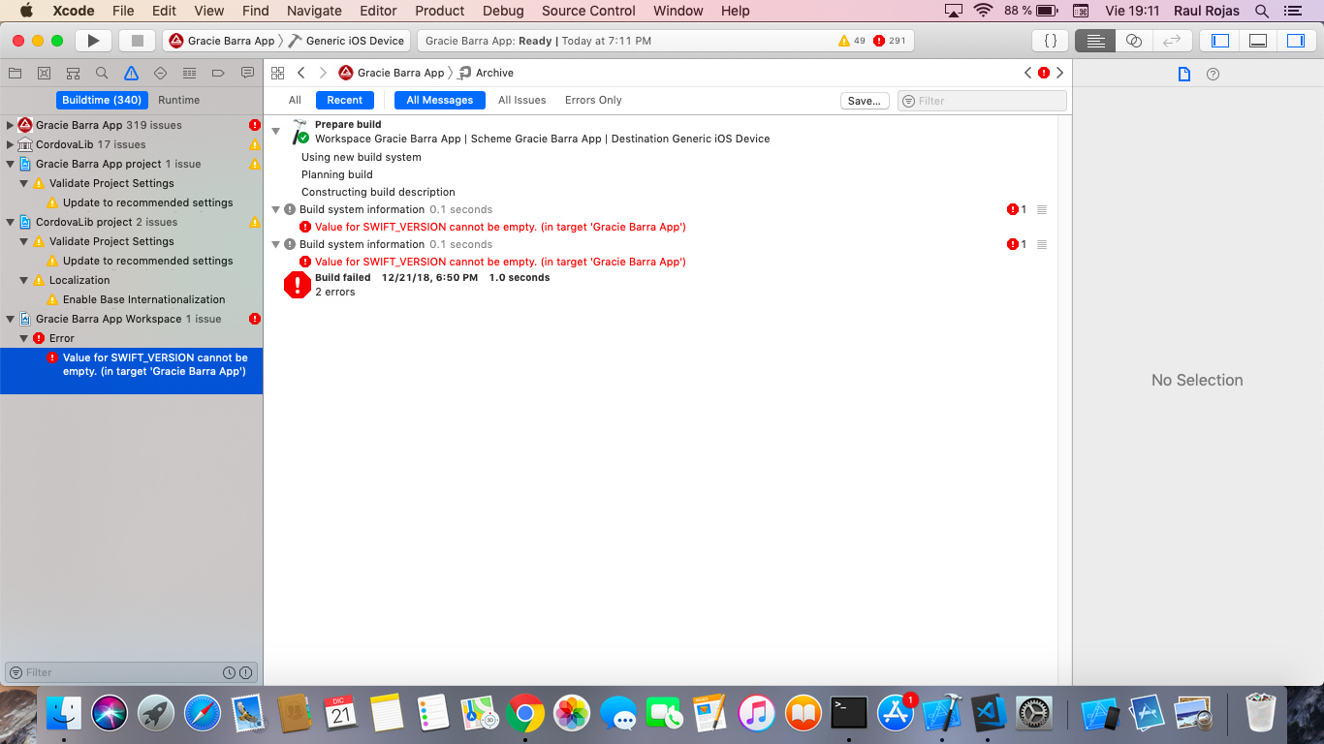
Task: Toggle the navigator panel visibility
Action: click(1220, 41)
